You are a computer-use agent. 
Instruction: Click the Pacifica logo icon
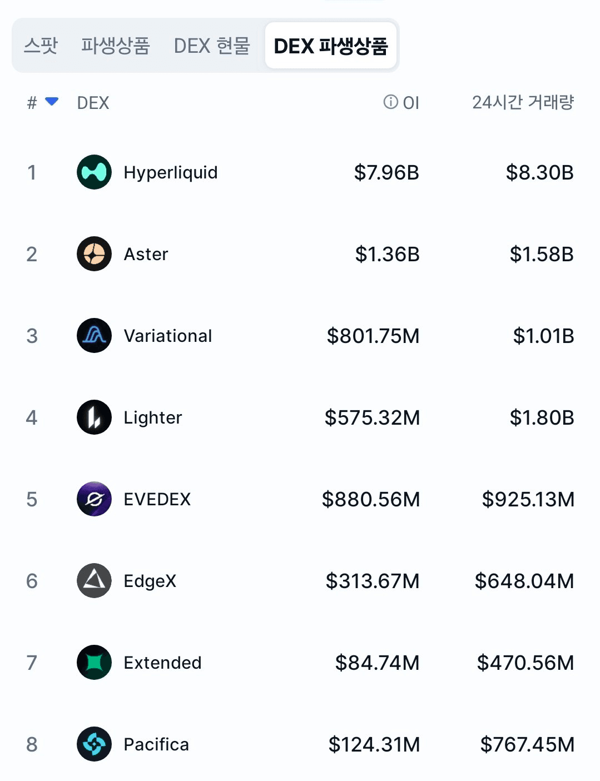pos(94,744)
